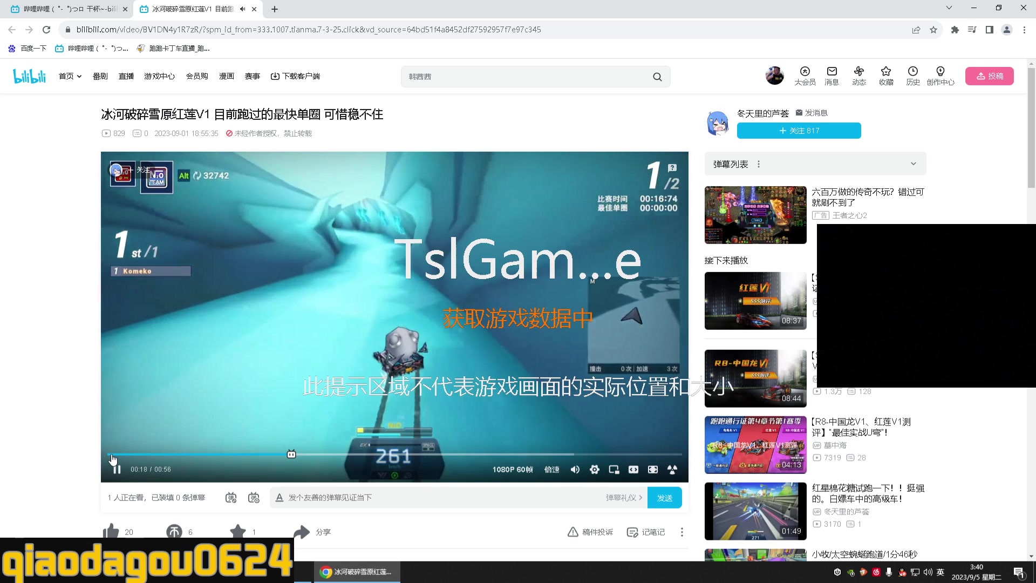Open 游戏中心 game center
Viewport: 1036px width, 583px height.
pos(160,76)
